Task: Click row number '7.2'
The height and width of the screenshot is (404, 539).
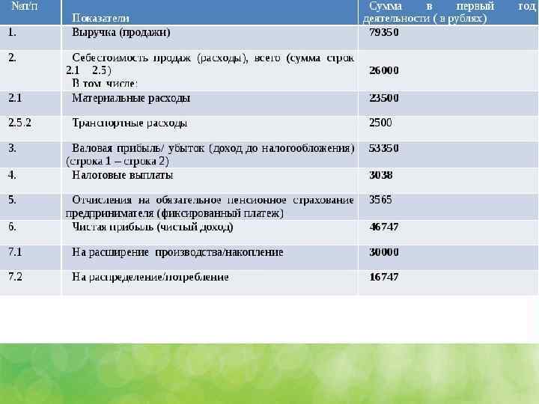Action: tap(15, 277)
